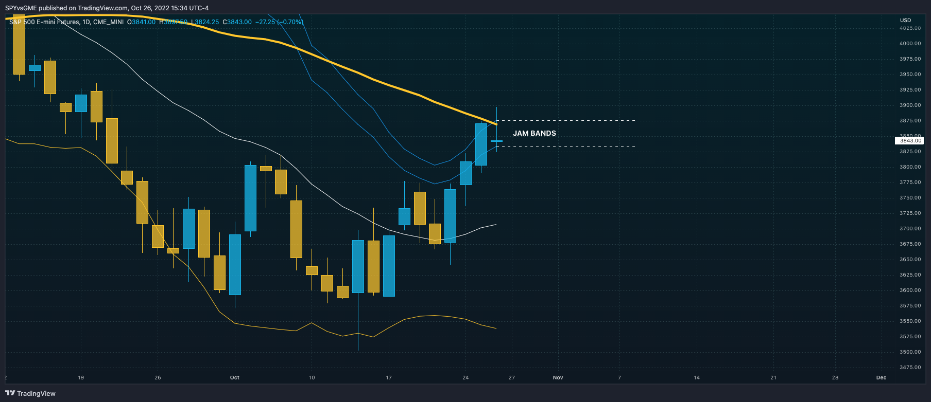Select the lower dashed line below JAM BANDS
This screenshot has height=402, width=931.
click(x=566, y=147)
